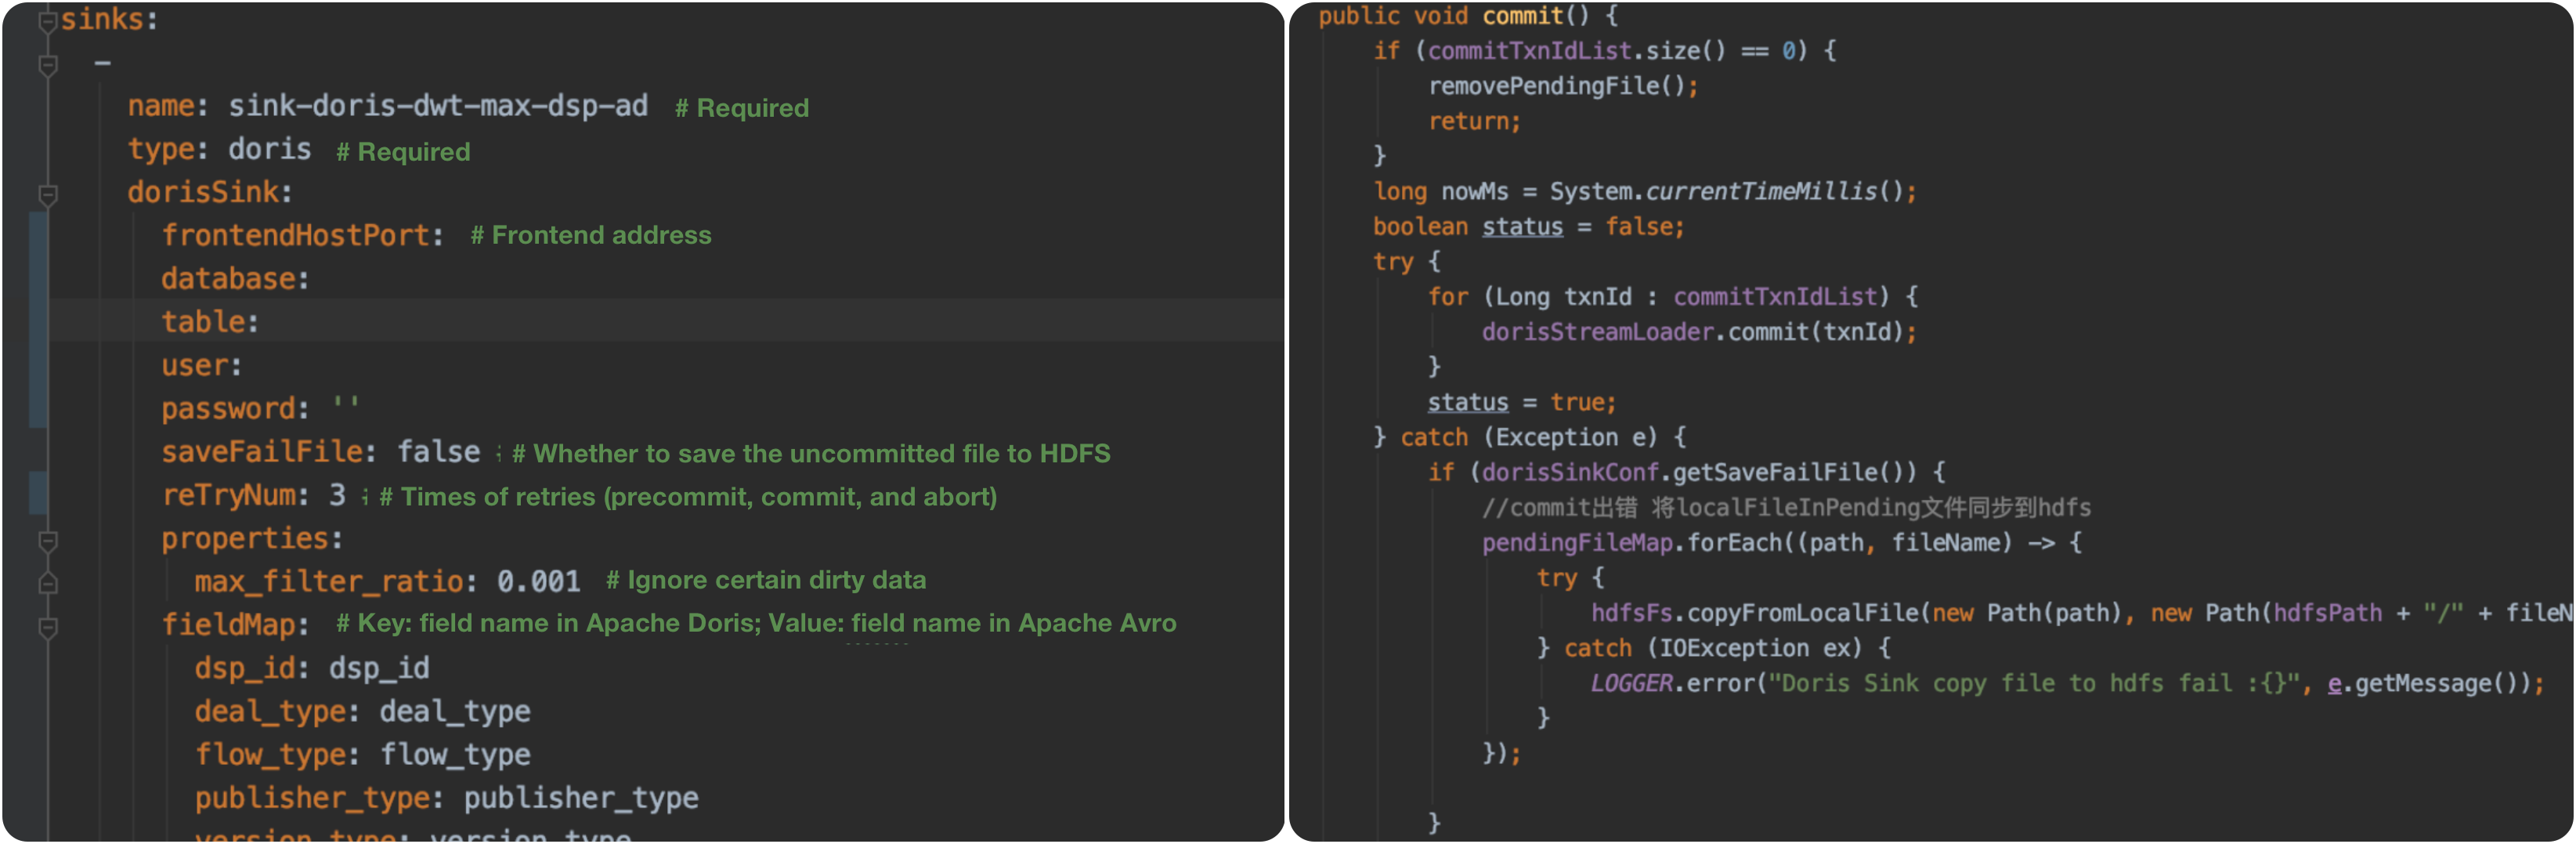Click the underlined status variable declaration

point(1521,227)
